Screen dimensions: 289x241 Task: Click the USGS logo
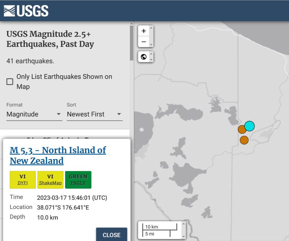click(26, 11)
